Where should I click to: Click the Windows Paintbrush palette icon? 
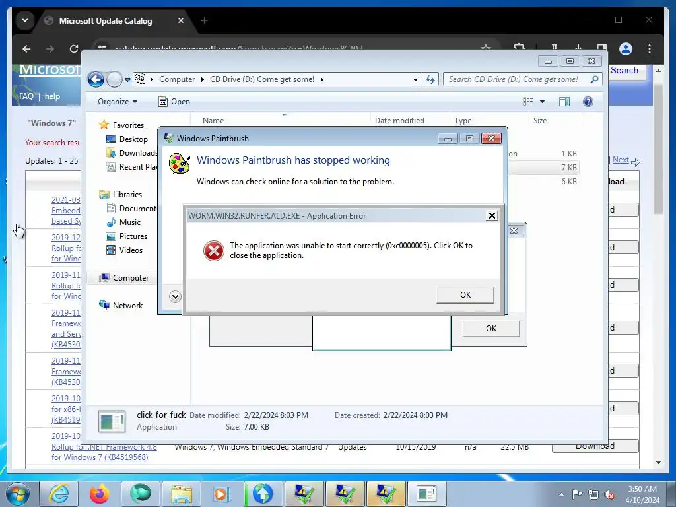180,164
